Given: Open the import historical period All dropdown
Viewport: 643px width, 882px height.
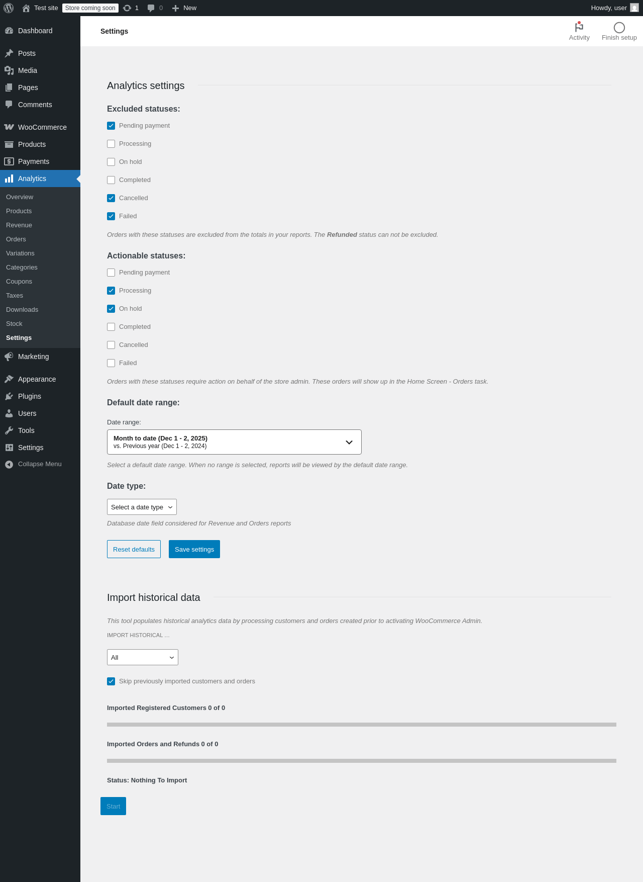Looking at the screenshot, I should [x=143, y=657].
